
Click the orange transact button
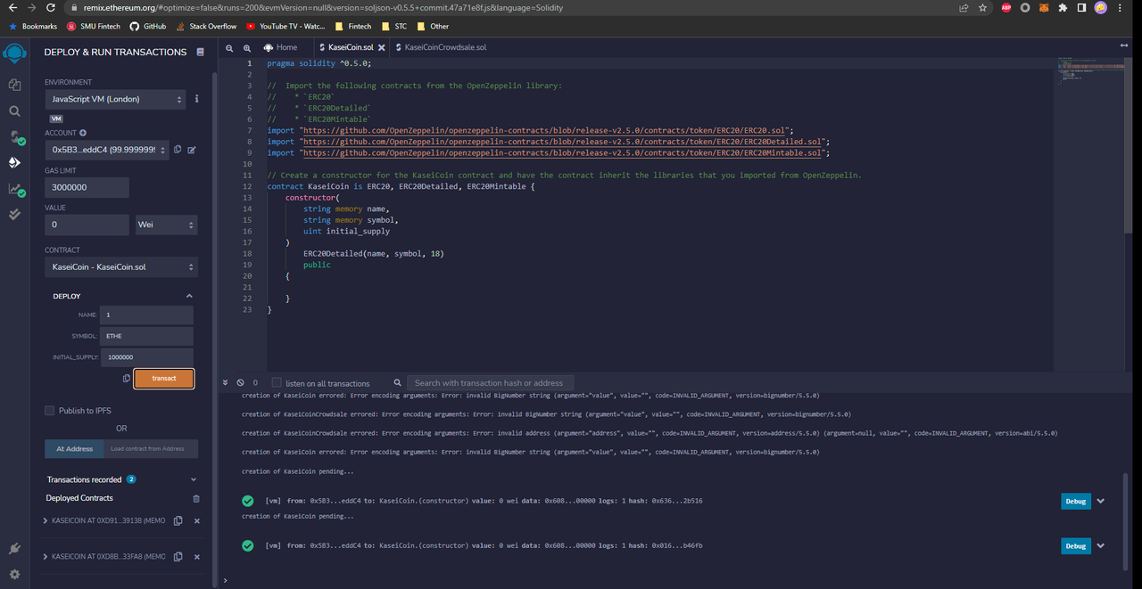164,379
